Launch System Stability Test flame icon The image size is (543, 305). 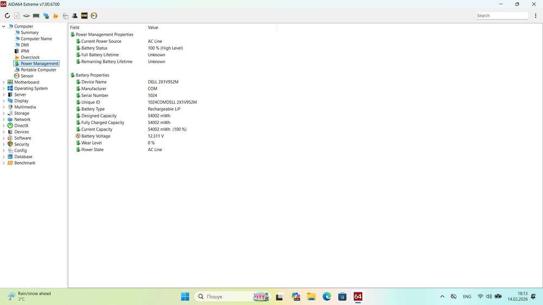point(55,16)
